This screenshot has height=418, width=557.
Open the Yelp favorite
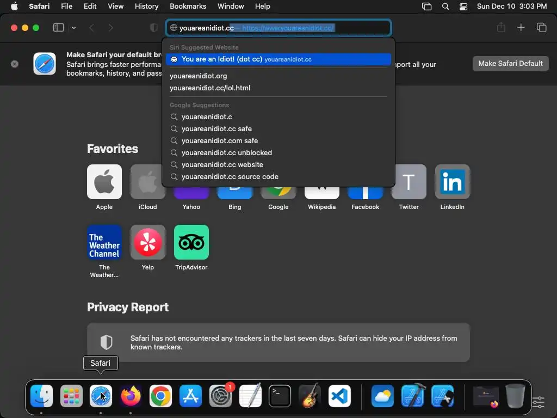tap(148, 242)
